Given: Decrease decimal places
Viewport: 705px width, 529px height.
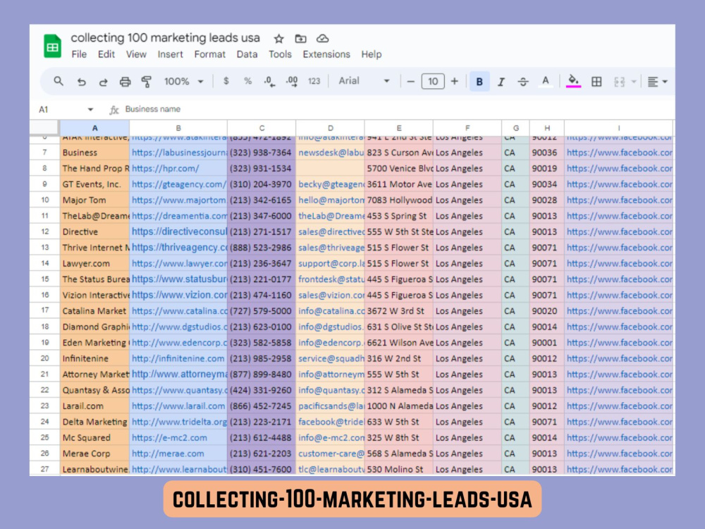Looking at the screenshot, I should click(x=269, y=81).
